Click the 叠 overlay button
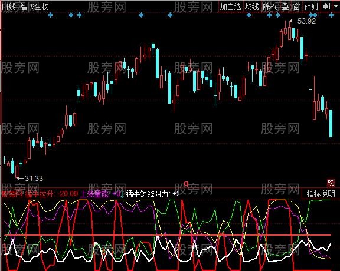Image resolution: width=340 pixels, height=271 pixels. pos(285,6)
